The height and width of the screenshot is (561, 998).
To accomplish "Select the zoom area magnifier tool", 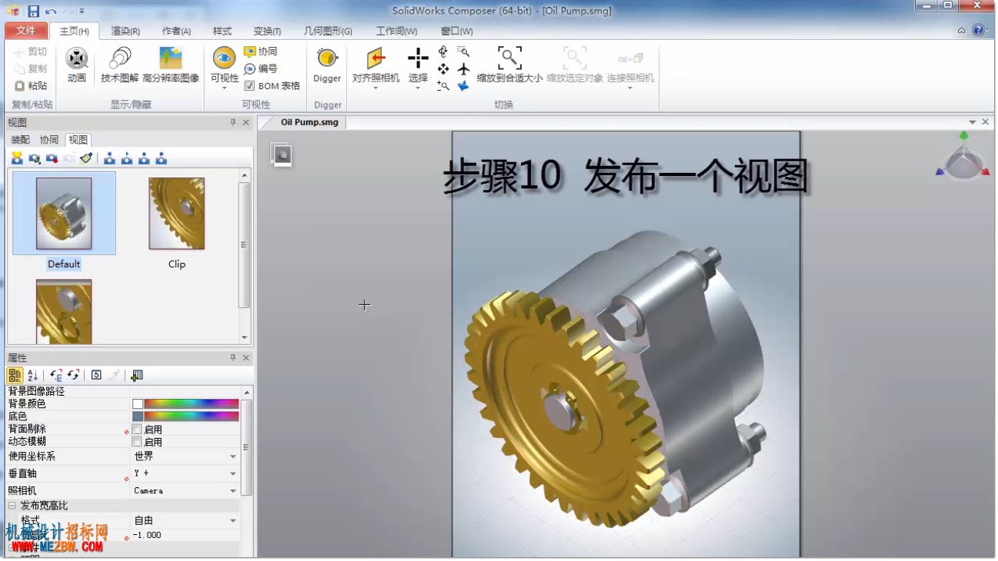I will [463, 51].
